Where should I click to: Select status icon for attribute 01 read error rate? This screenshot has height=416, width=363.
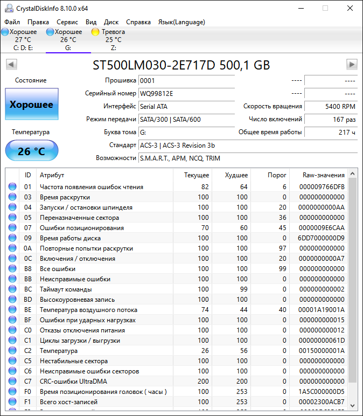(12, 187)
